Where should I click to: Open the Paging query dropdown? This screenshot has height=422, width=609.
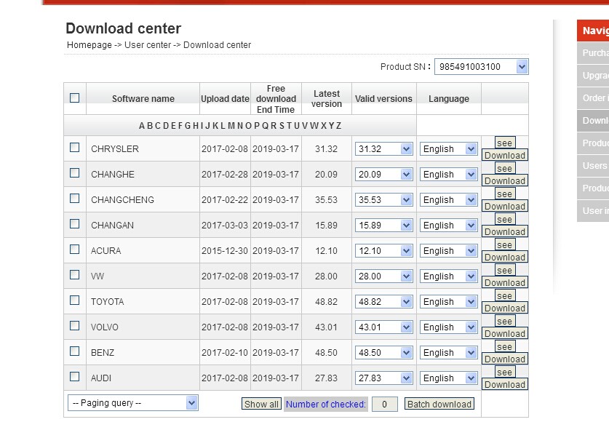pos(133,403)
